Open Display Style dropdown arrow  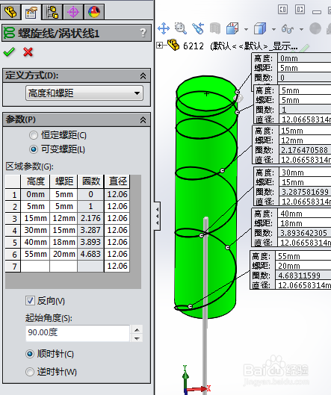click(273, 29)
